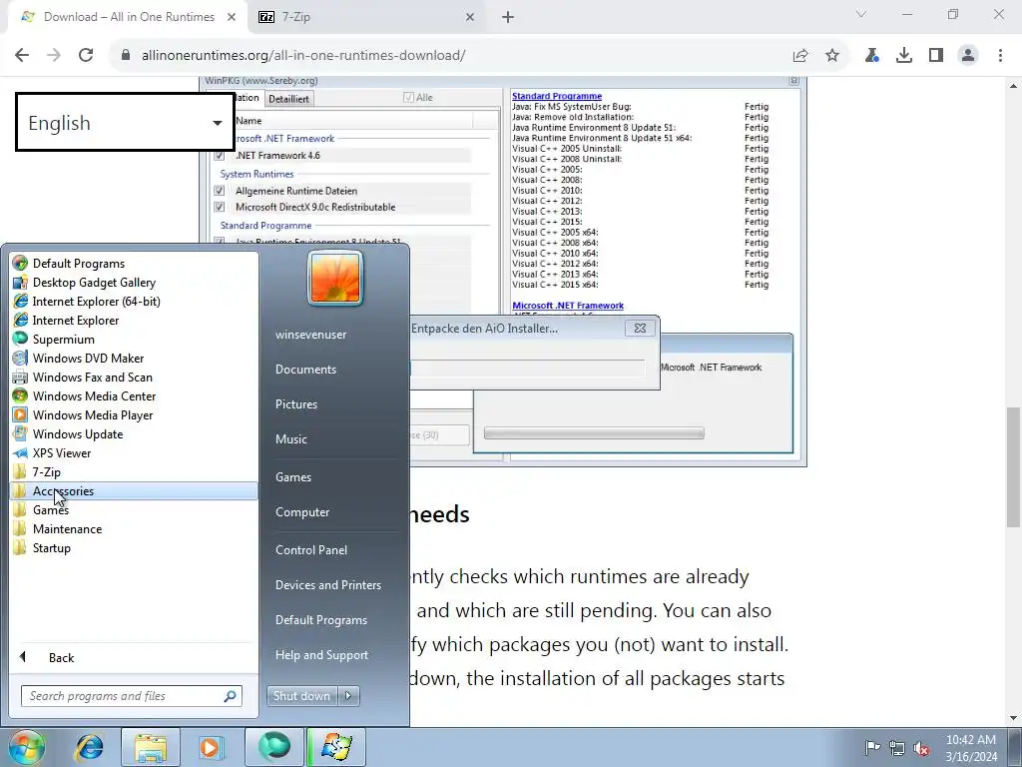Share this page icon in address bar
Viewport: 1022px width, 767px height.
tap(800, 56)
